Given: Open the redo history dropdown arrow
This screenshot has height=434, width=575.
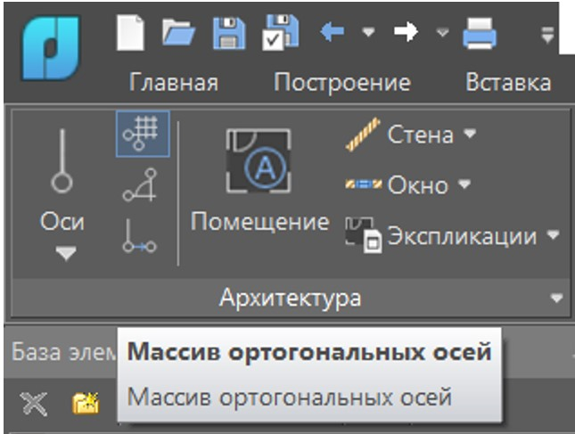Looking at the screenshot, I should [443, 33].
